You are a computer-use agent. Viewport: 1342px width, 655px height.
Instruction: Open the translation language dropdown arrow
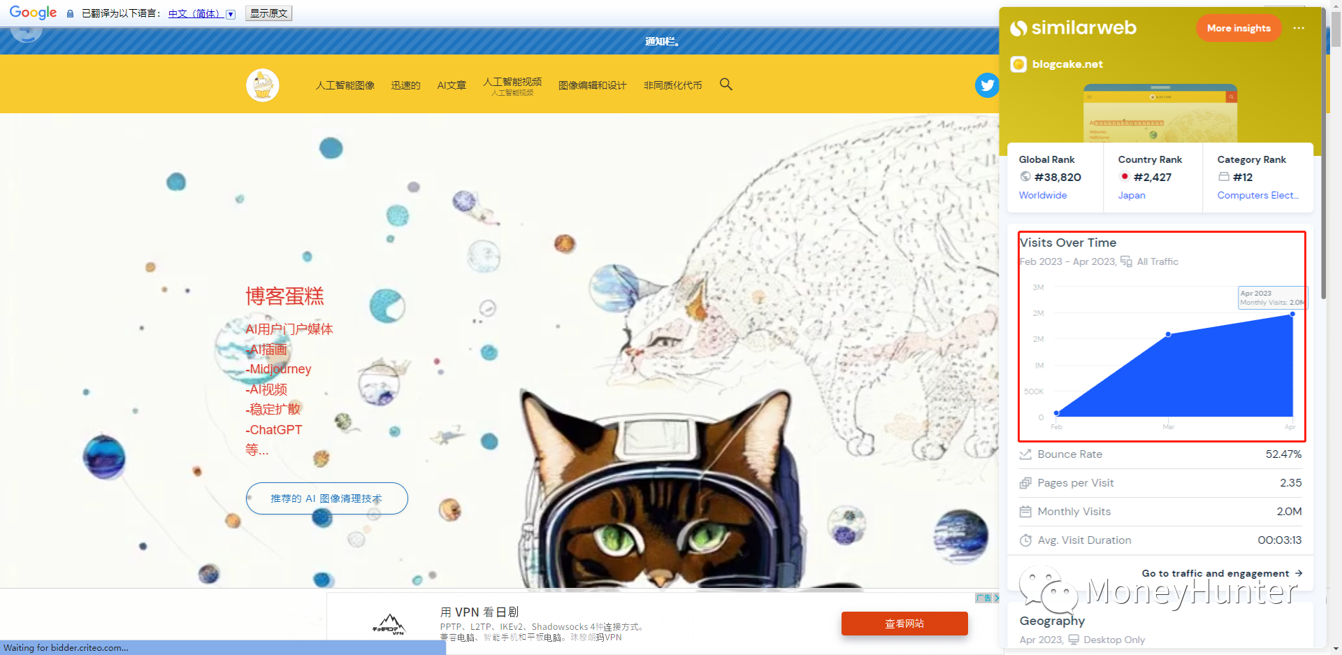point(231,14)
